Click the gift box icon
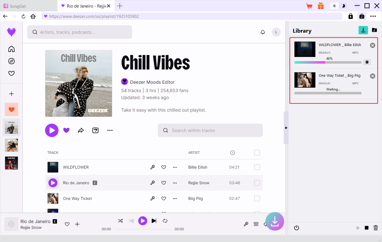382x242 pixels. click(320, 6)
